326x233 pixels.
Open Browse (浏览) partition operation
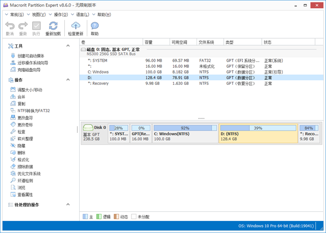pyautogui.click(x=18, y=188)
